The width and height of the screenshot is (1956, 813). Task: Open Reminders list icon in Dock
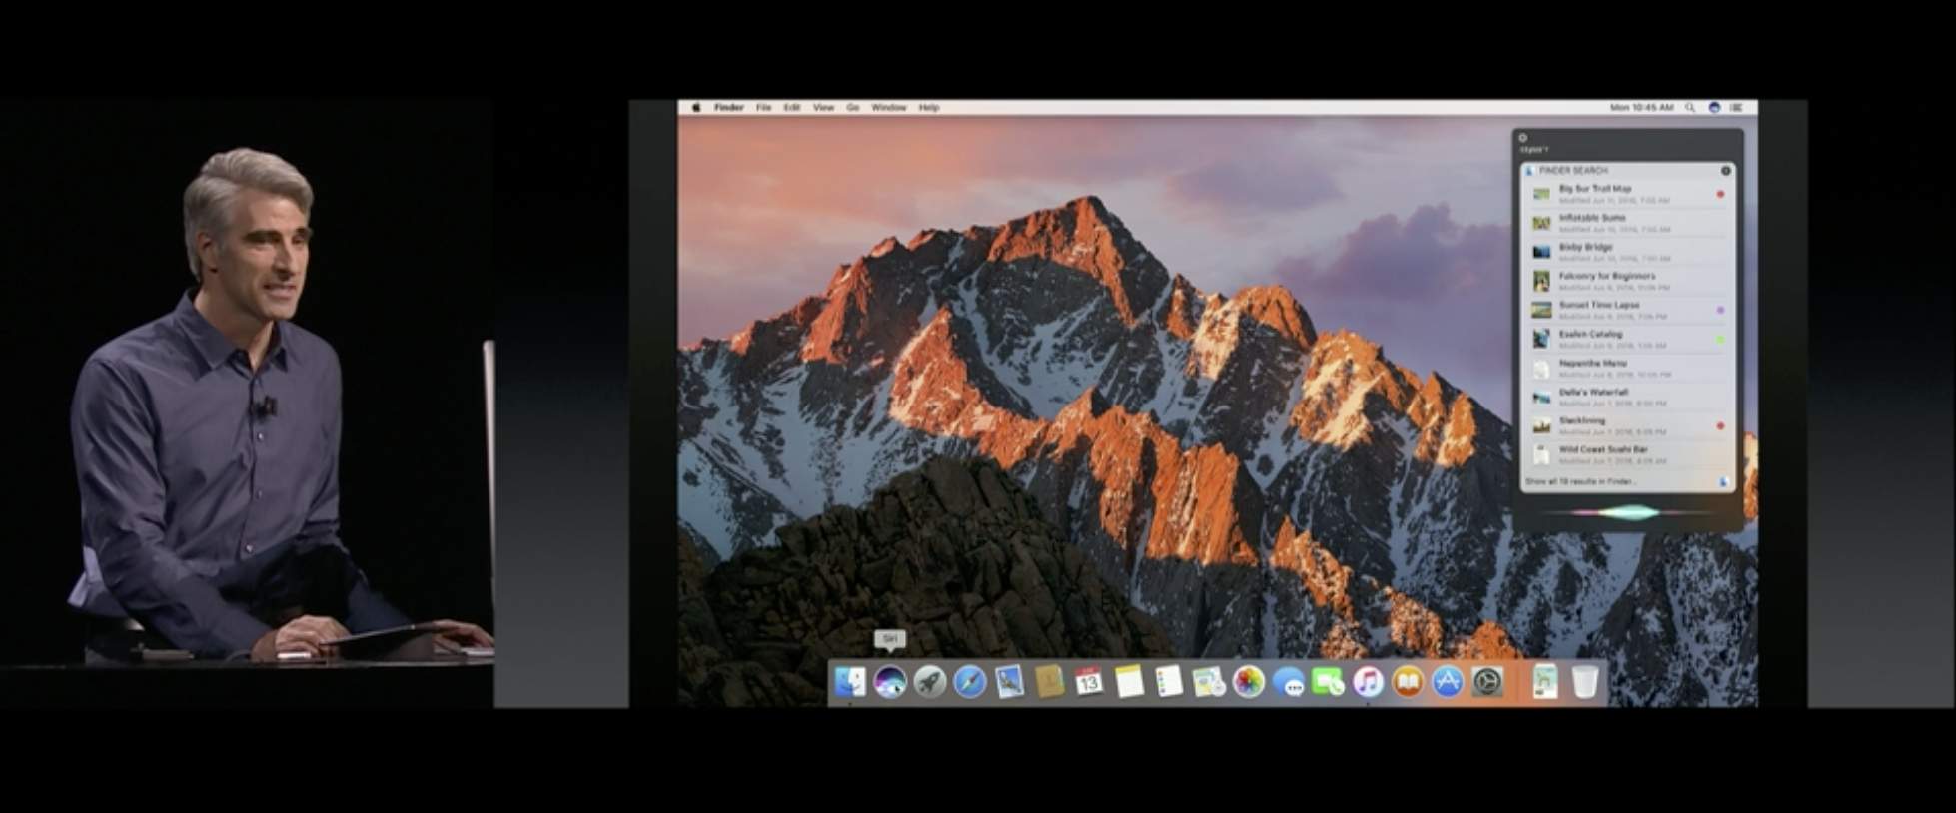tap(1169, 683)
